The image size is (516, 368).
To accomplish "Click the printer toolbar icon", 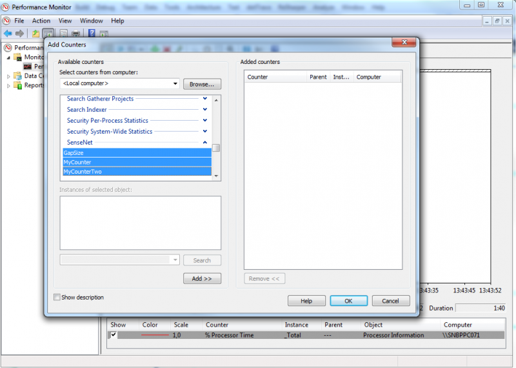I will coord(75,34).
